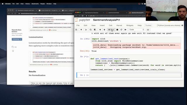Click the SentimentAnalysisPt1 notebook title
The image size is (187, 105).
point(106,20)
